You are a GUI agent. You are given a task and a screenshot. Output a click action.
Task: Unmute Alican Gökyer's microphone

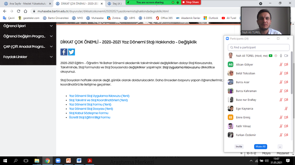(281, 65)
